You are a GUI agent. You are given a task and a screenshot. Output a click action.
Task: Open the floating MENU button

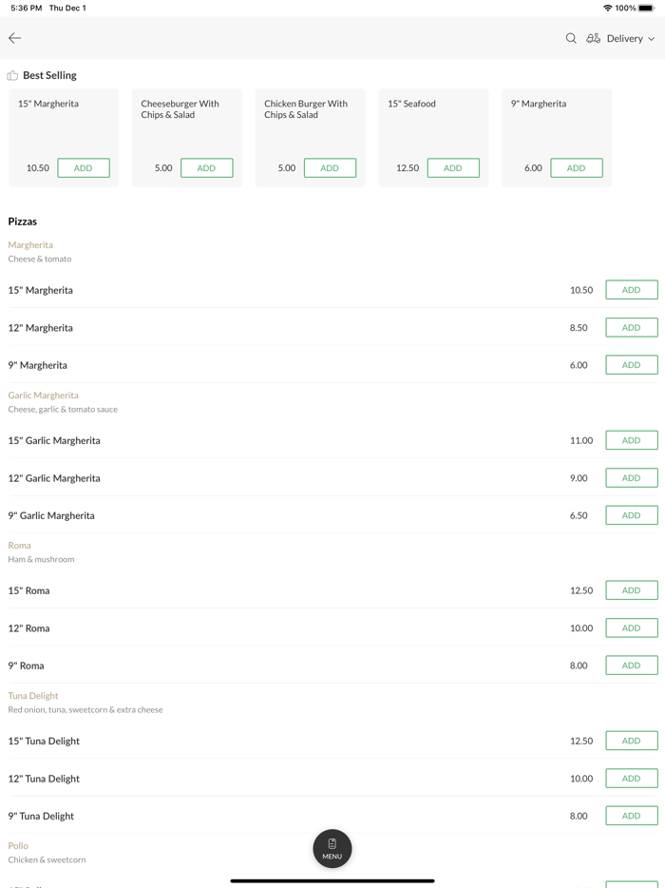click(332, 848)
